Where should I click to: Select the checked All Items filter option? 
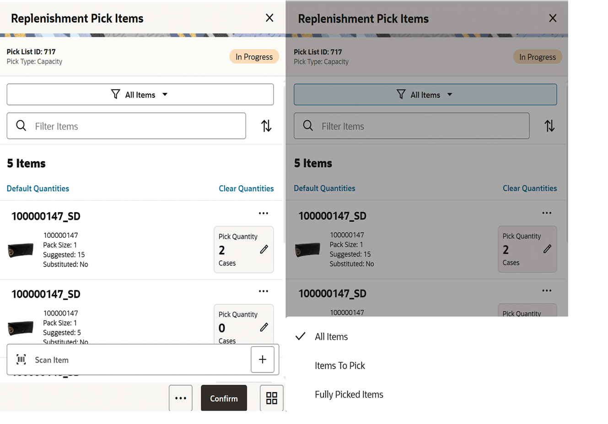coord(331,337)
